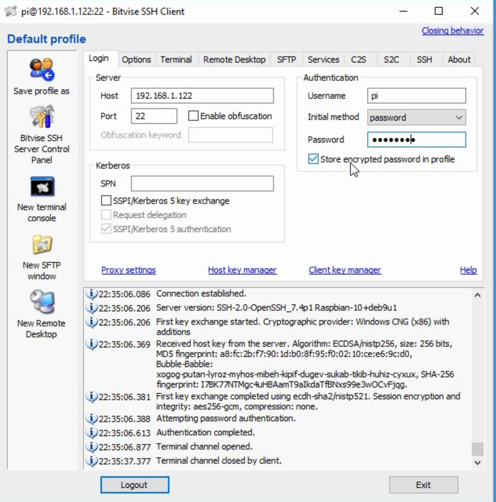The height and width of the screenshot is (502, 496).
Task: Click the 'Authentication completed.' log text
Action: click(206, 432)
